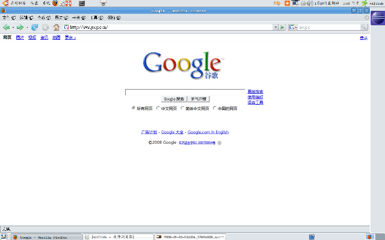
Task: Open the address bar history dropdown arrow
Action: [276, 27]
